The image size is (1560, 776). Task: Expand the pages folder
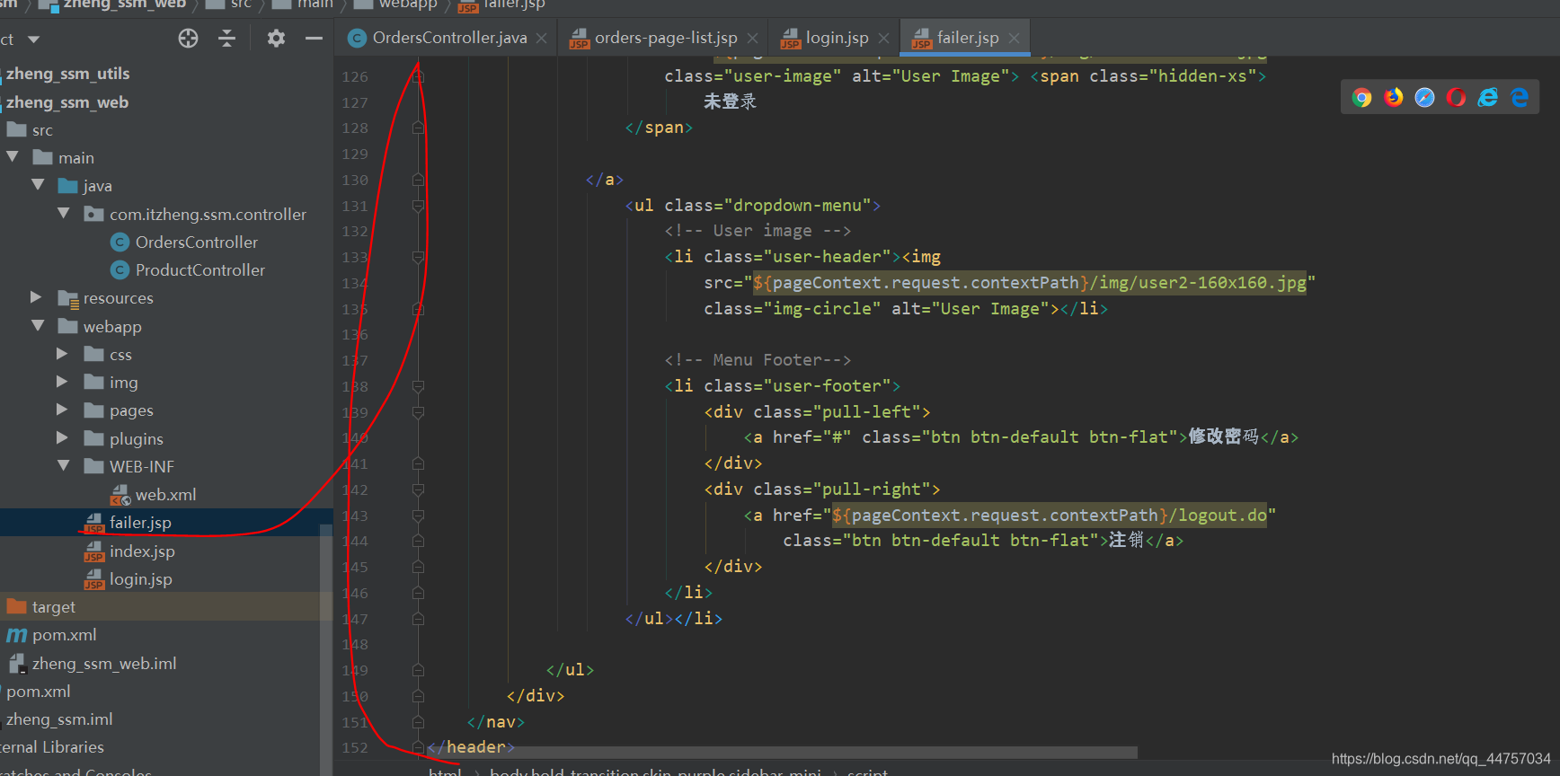coord(62,410)
